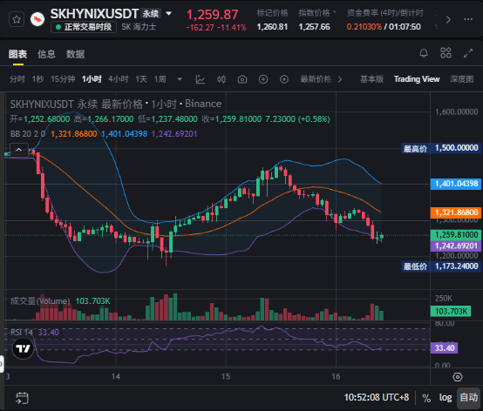Switch to the Trading View chart mode
483x411 pixels.
pos(417,79)
